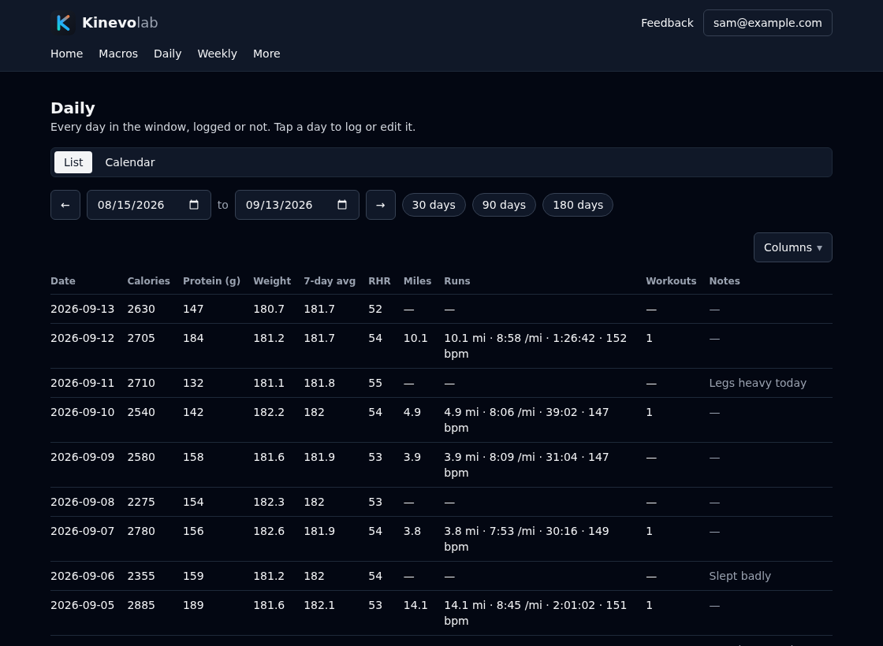The image size is (883, 646).
Task: Click the Runs column header
Action: (457, 280)
